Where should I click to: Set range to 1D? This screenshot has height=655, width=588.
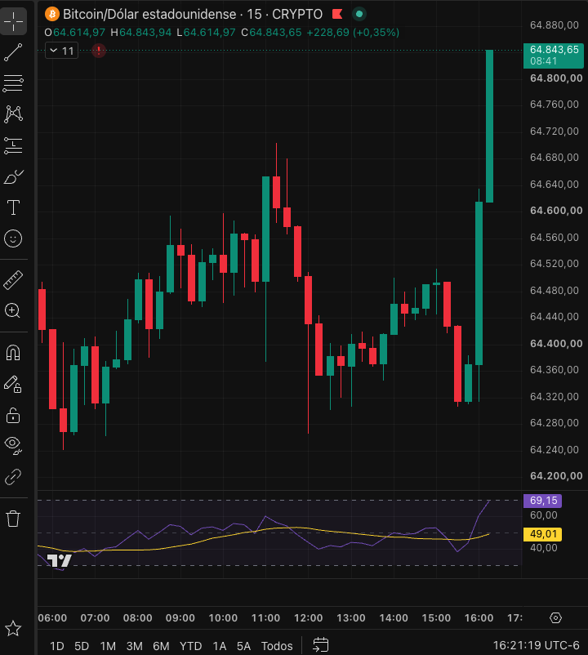(57, 646)
